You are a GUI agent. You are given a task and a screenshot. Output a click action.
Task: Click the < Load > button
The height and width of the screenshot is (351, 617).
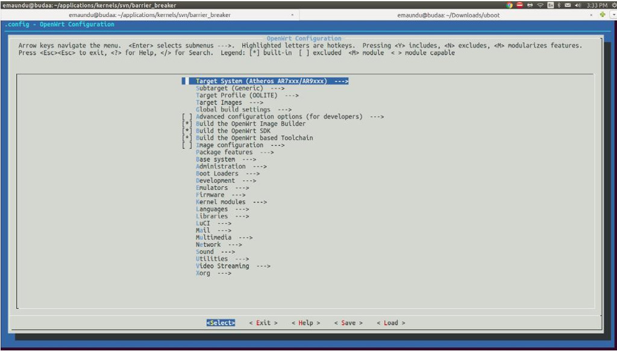click(x=390, y=323)
